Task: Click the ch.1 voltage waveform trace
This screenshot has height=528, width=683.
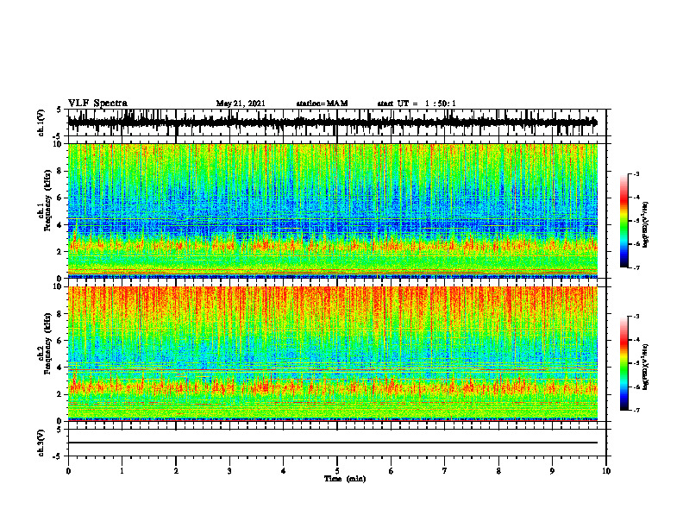Action: (332, 122)
